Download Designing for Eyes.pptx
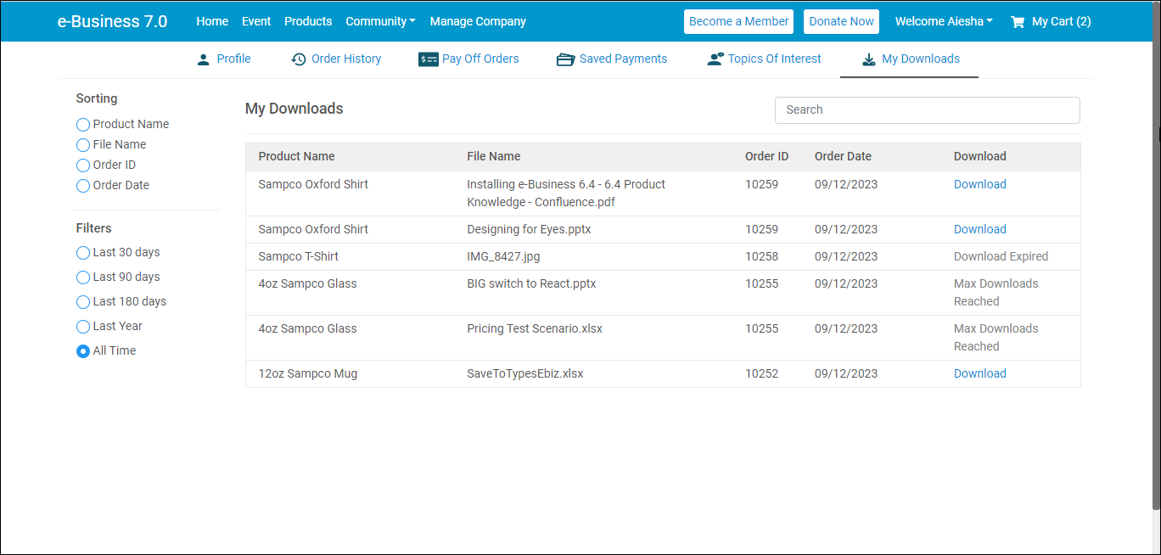This screenshot has width=1161, height=555. point(980,229)
